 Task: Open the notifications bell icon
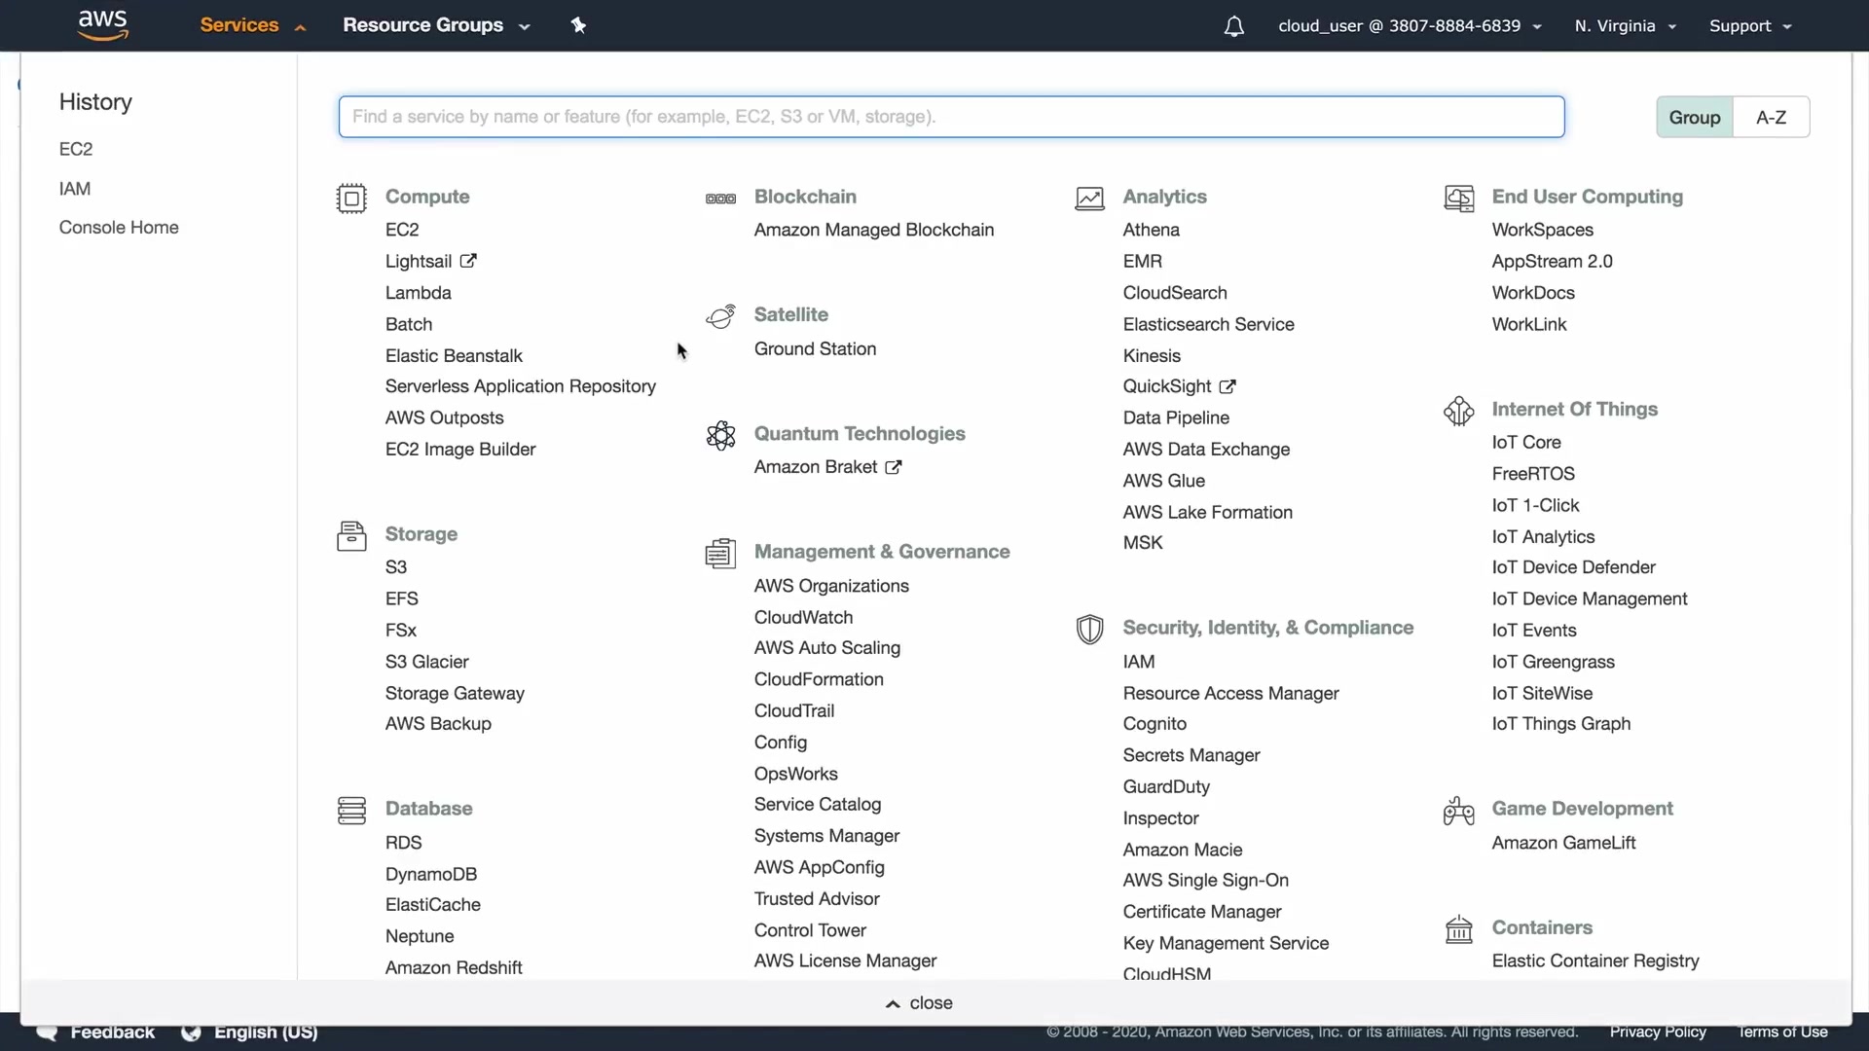tap(1233, 26)
